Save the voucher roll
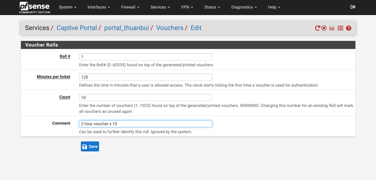 [90, 146]
